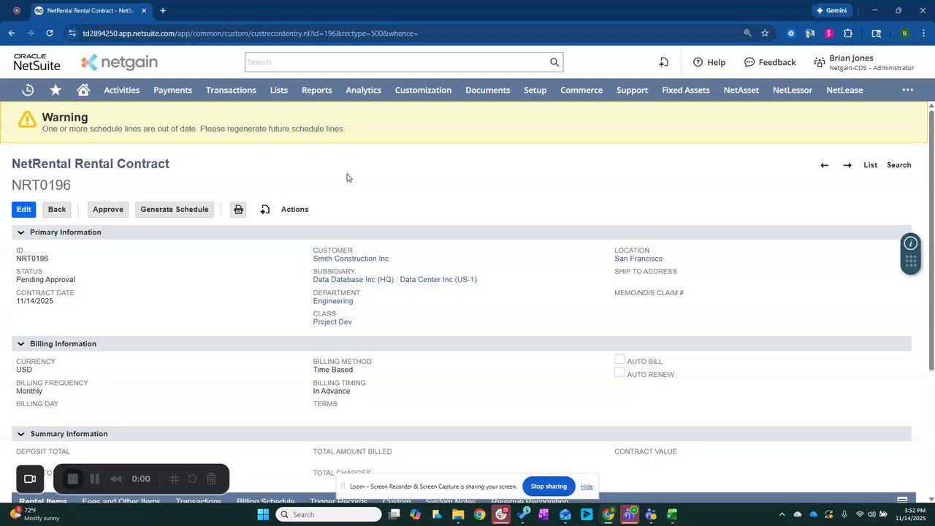
Task: Open Gemini in Chrome
Action: pos(832,10)
